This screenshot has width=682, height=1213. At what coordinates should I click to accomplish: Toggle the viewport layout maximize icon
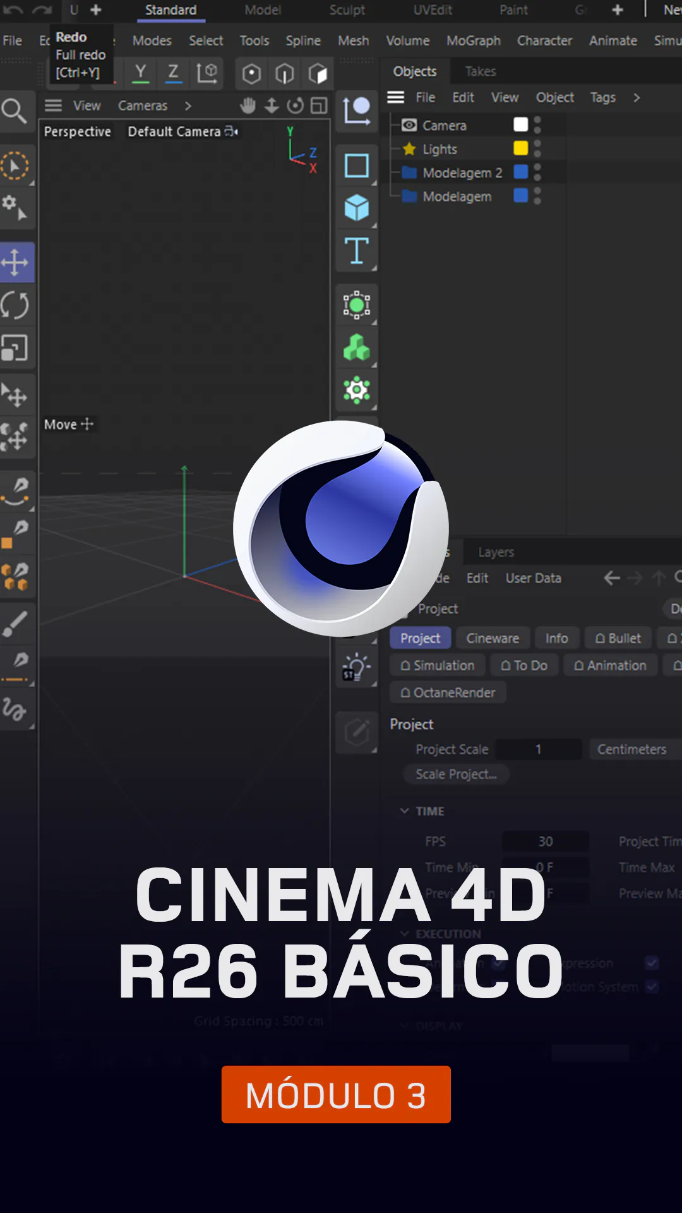pyautogui.click(x=319, y=106)
